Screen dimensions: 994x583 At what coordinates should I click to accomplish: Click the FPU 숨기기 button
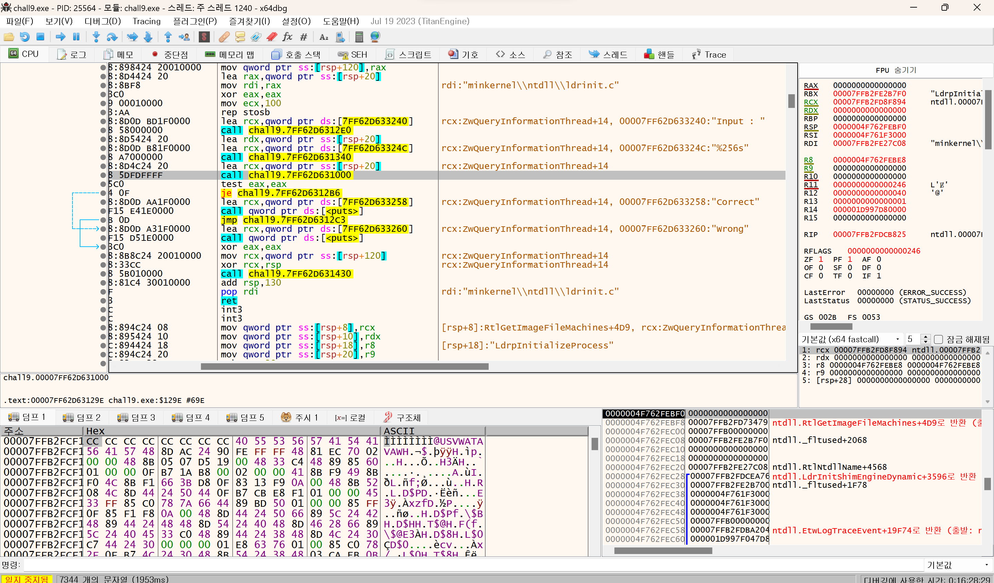[895, 70]
